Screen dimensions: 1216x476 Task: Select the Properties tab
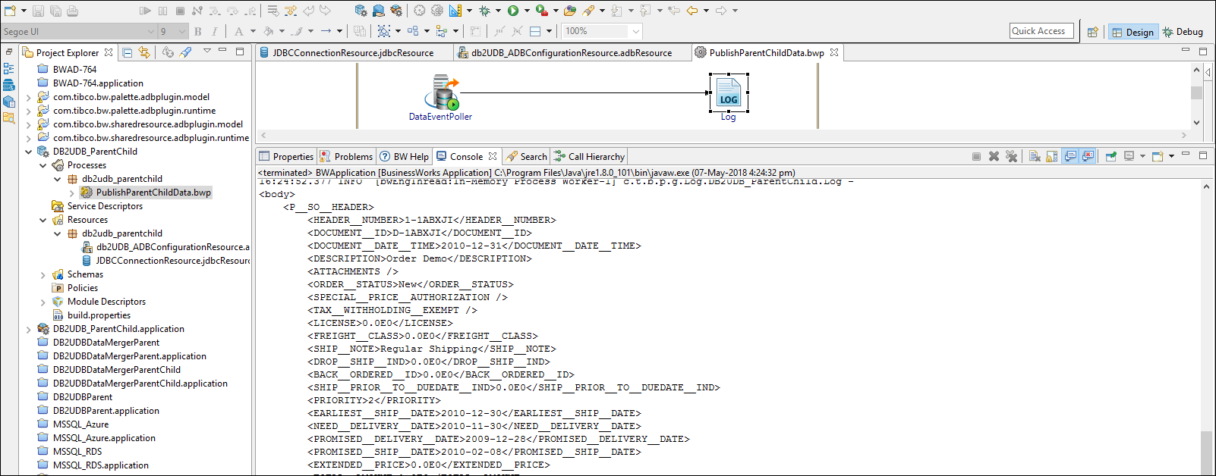click(286, 156)
